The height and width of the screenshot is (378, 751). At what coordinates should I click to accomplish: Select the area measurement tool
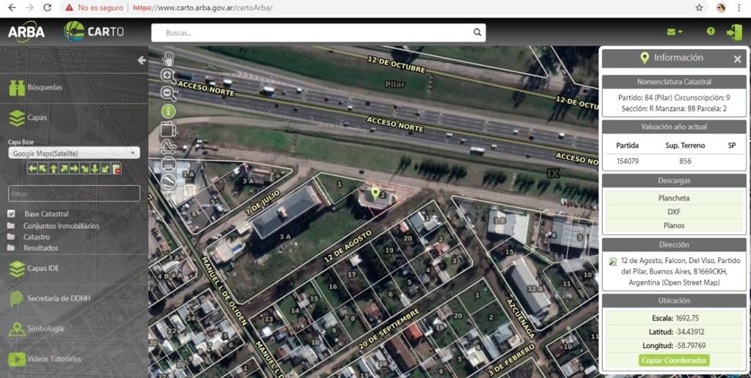(x=168, y=129)
